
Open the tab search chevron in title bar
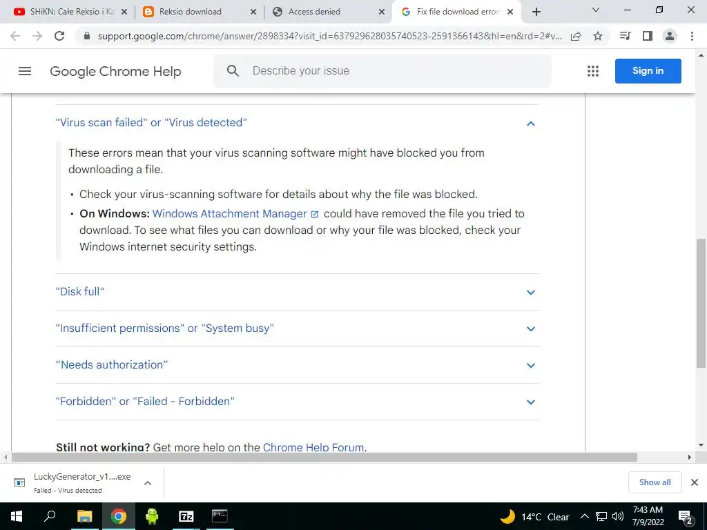click(x=596, y=10)
